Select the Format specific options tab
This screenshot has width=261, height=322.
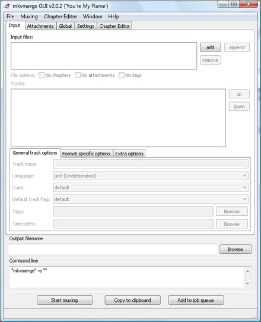86,154
